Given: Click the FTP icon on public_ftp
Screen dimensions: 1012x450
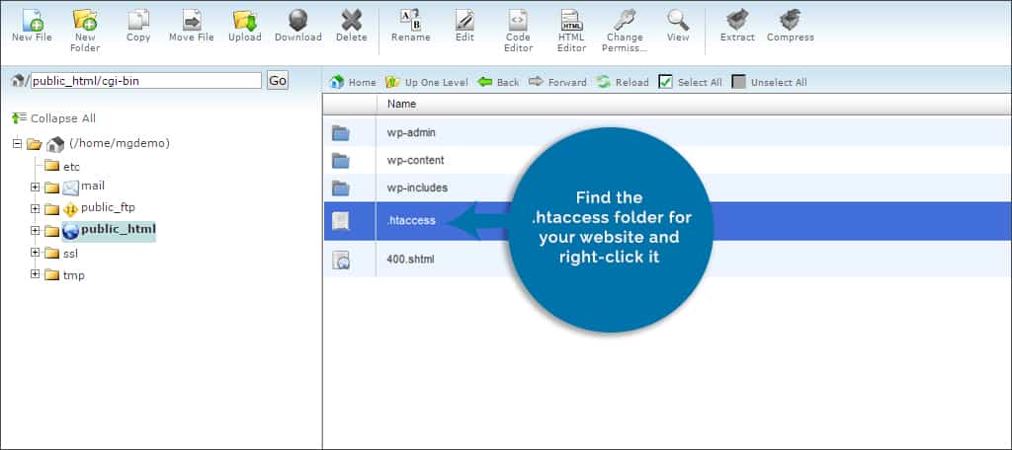Looking at the screenshot, I should (x=70, y=209).
